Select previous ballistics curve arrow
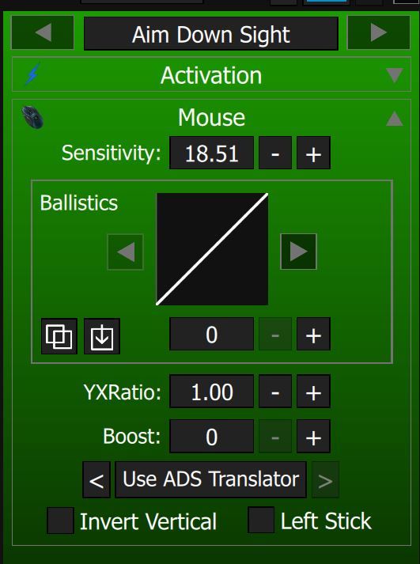 click(x=126, y=252)
